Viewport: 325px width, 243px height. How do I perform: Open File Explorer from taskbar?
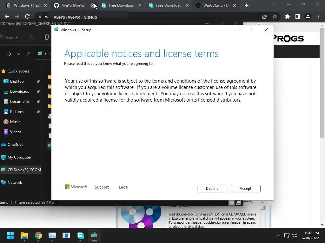(x=24, y=235)
